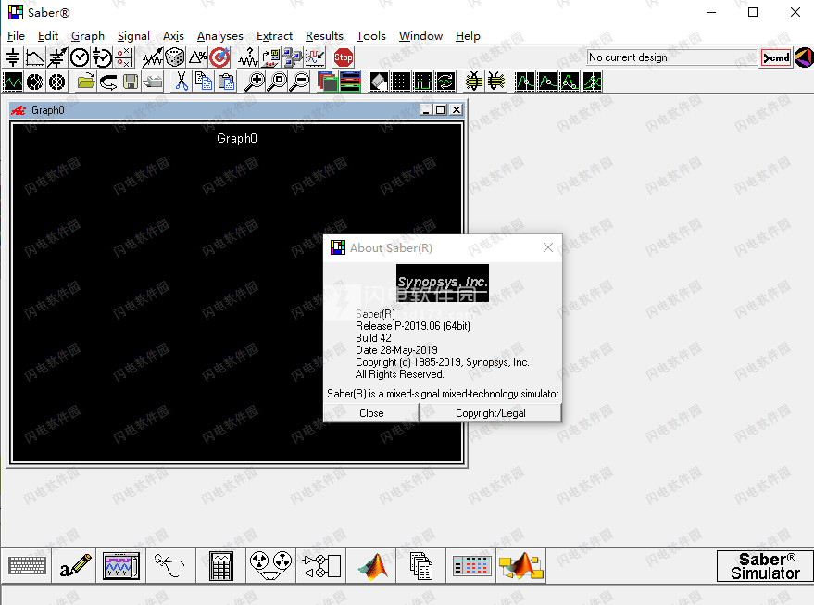Click the colored table grid icon
814x605 pixels.
[471, 565]
